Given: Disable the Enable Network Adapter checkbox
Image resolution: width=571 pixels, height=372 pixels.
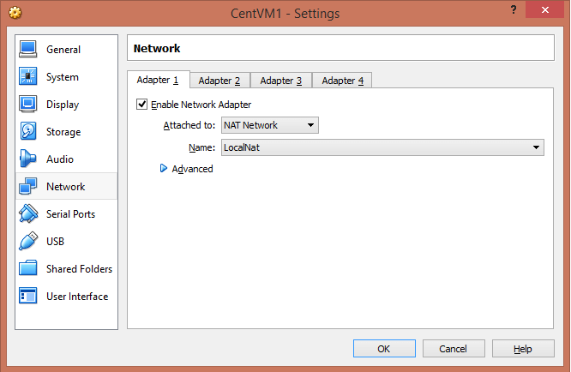Looking at the screenshot, I should (142, 105).
